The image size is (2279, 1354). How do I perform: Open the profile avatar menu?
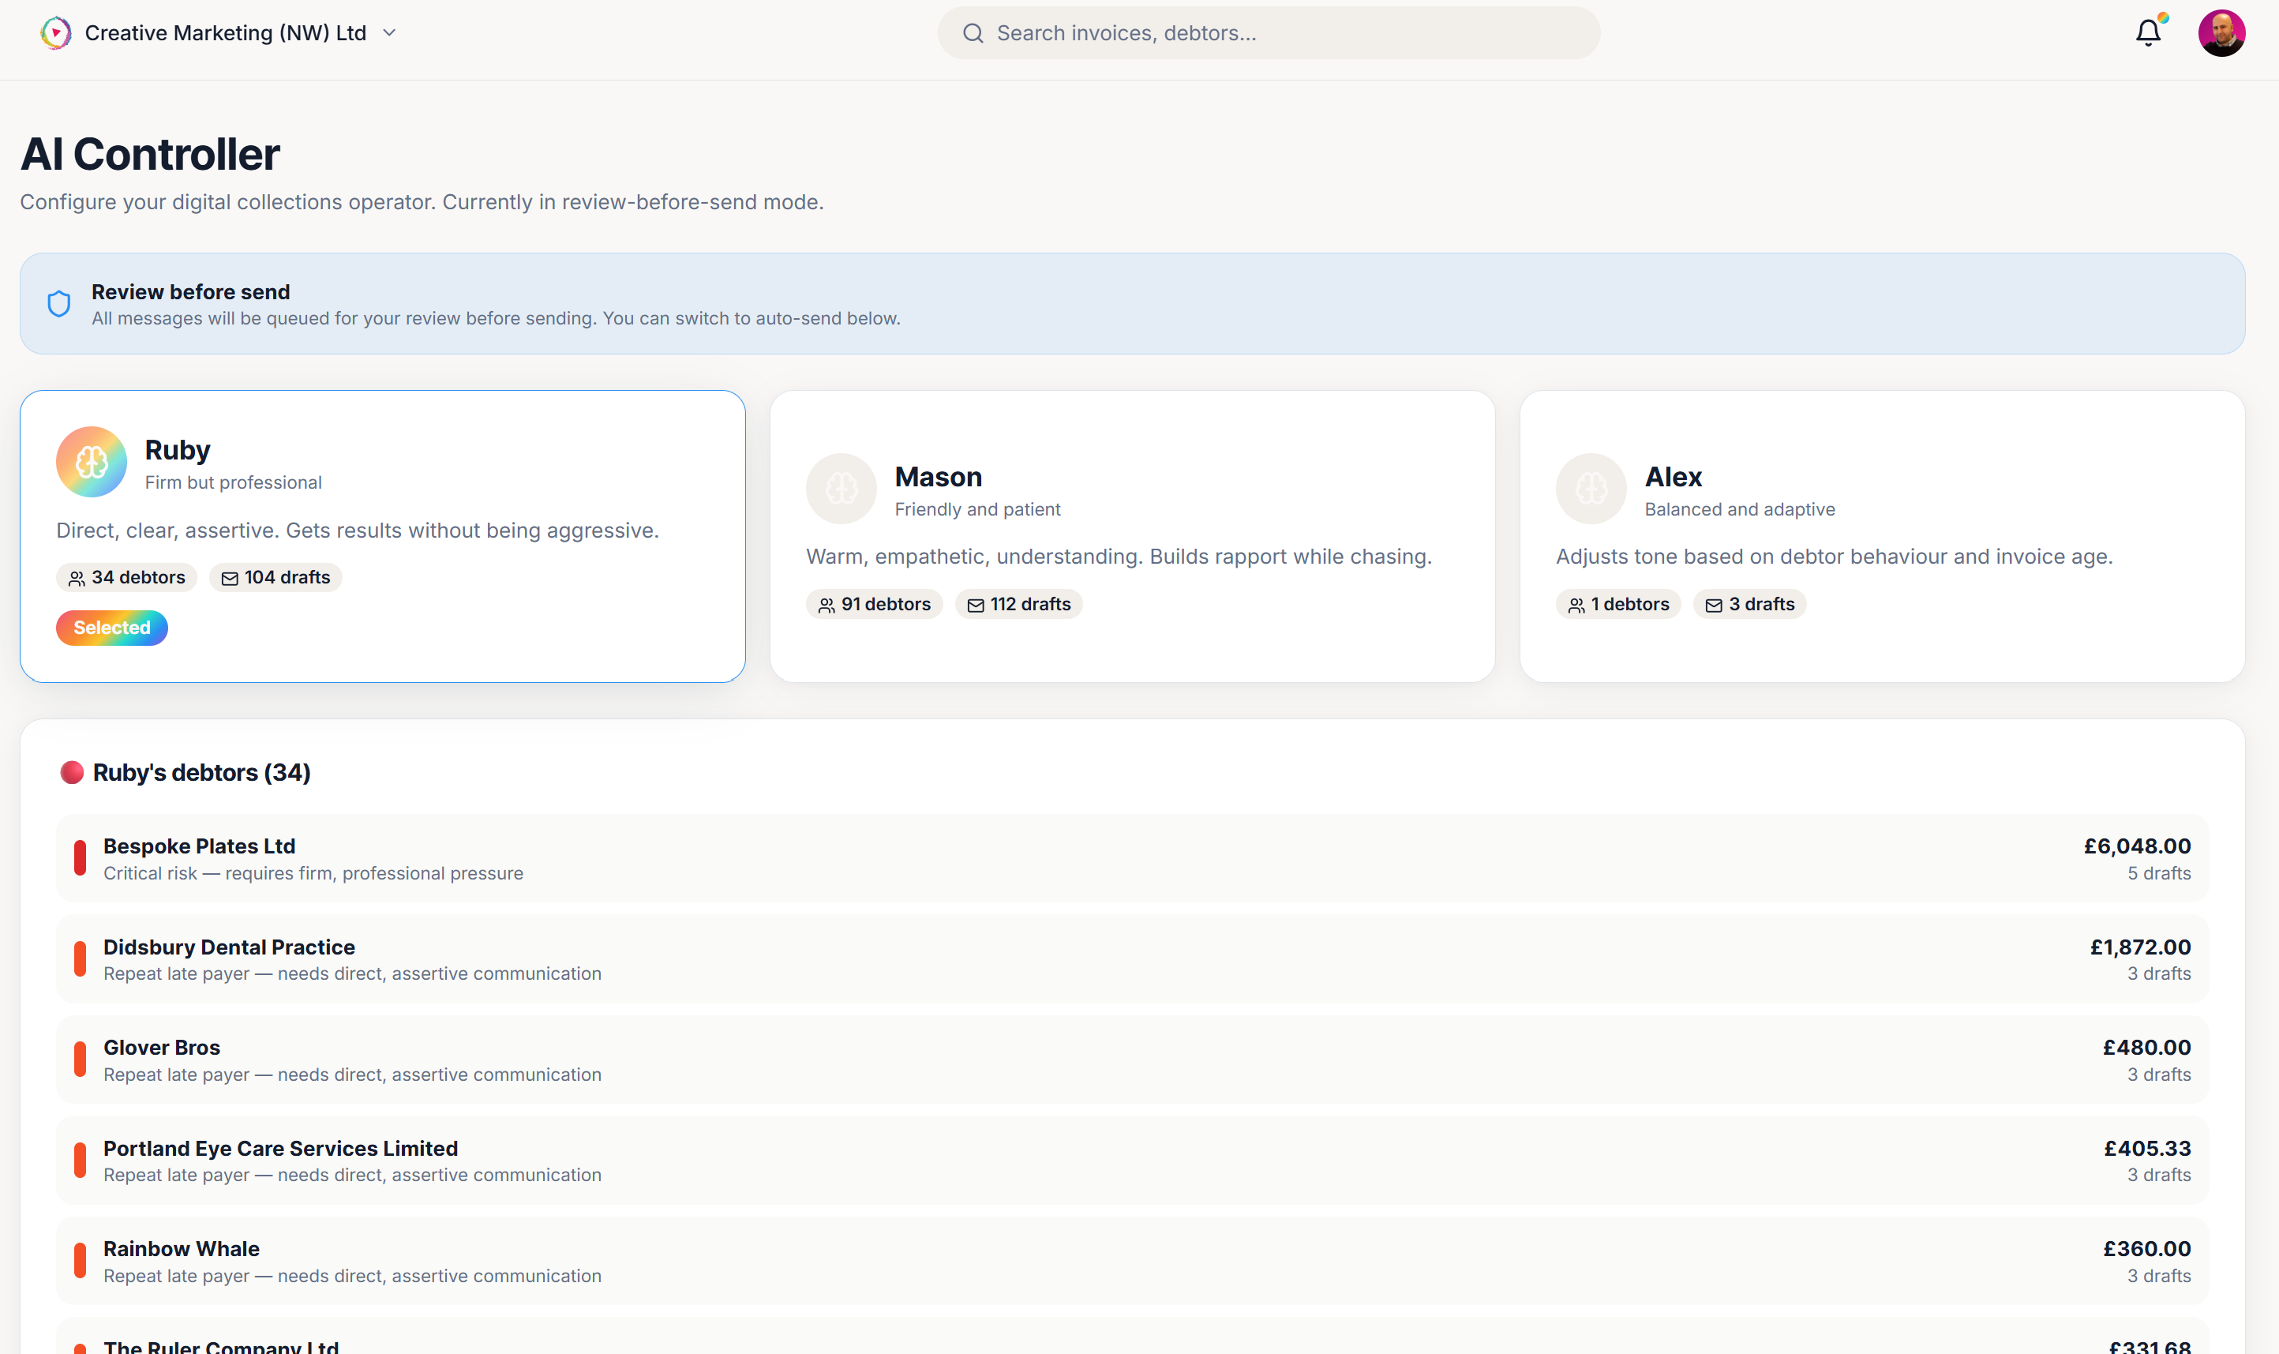tap(2224, 32)
